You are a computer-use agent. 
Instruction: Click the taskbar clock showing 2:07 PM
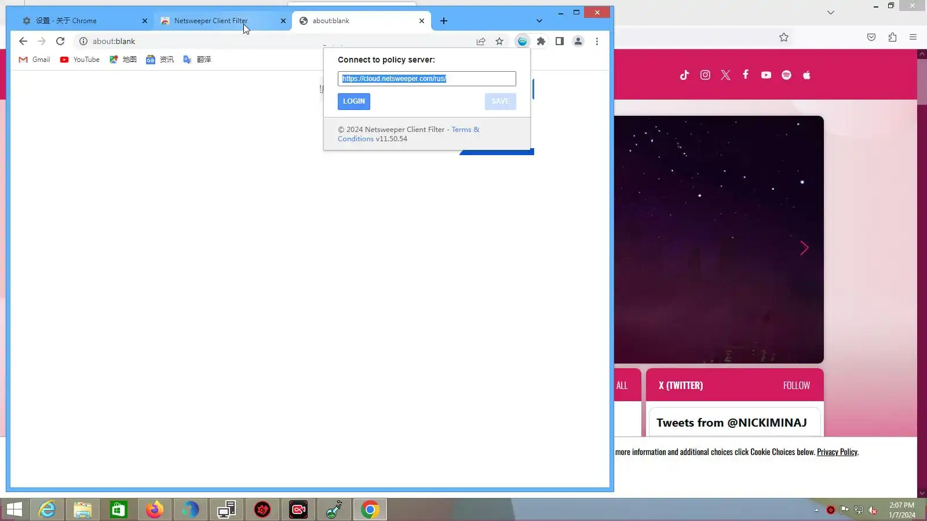click(902, 510)
